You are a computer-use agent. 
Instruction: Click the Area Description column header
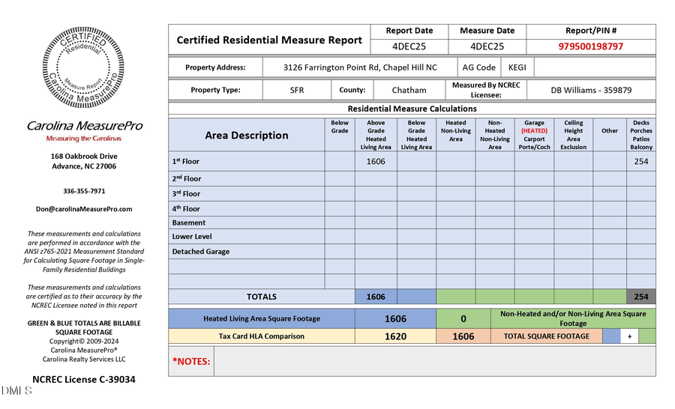click(247, 136)
